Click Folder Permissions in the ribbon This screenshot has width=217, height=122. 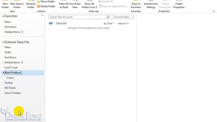click(165, 4)
